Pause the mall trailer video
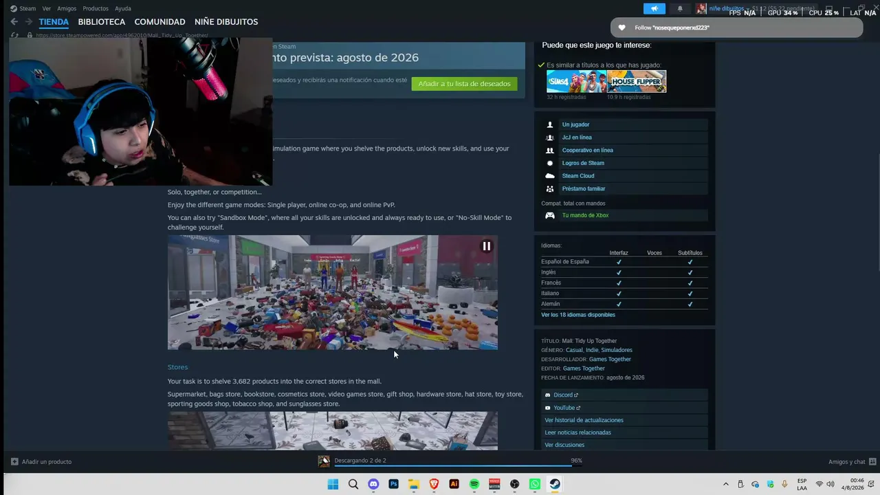The height and width of the screenshot is (495, 880). pyautogui.click(x=486, y=246)
